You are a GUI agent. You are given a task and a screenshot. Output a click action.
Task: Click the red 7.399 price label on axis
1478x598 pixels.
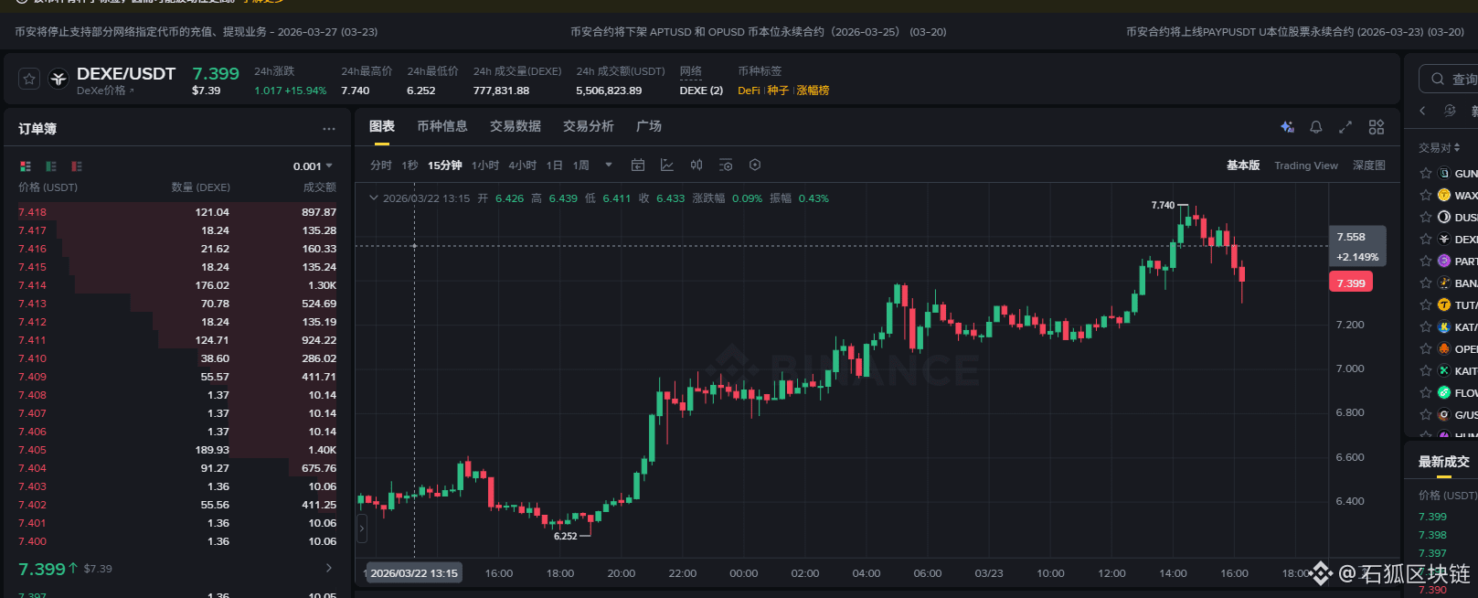1350,283
